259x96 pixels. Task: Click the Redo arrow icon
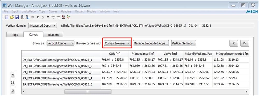43,17
